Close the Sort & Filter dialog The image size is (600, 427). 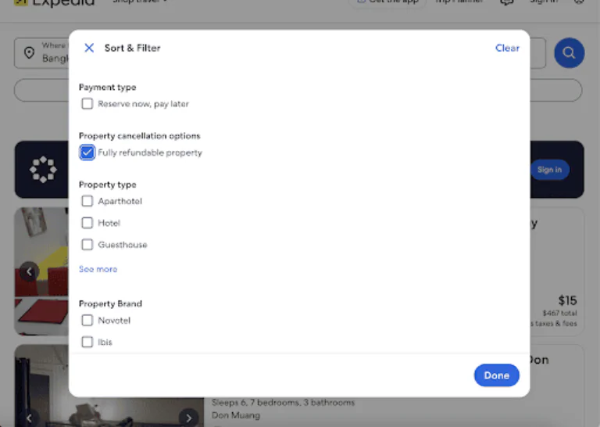89,48
